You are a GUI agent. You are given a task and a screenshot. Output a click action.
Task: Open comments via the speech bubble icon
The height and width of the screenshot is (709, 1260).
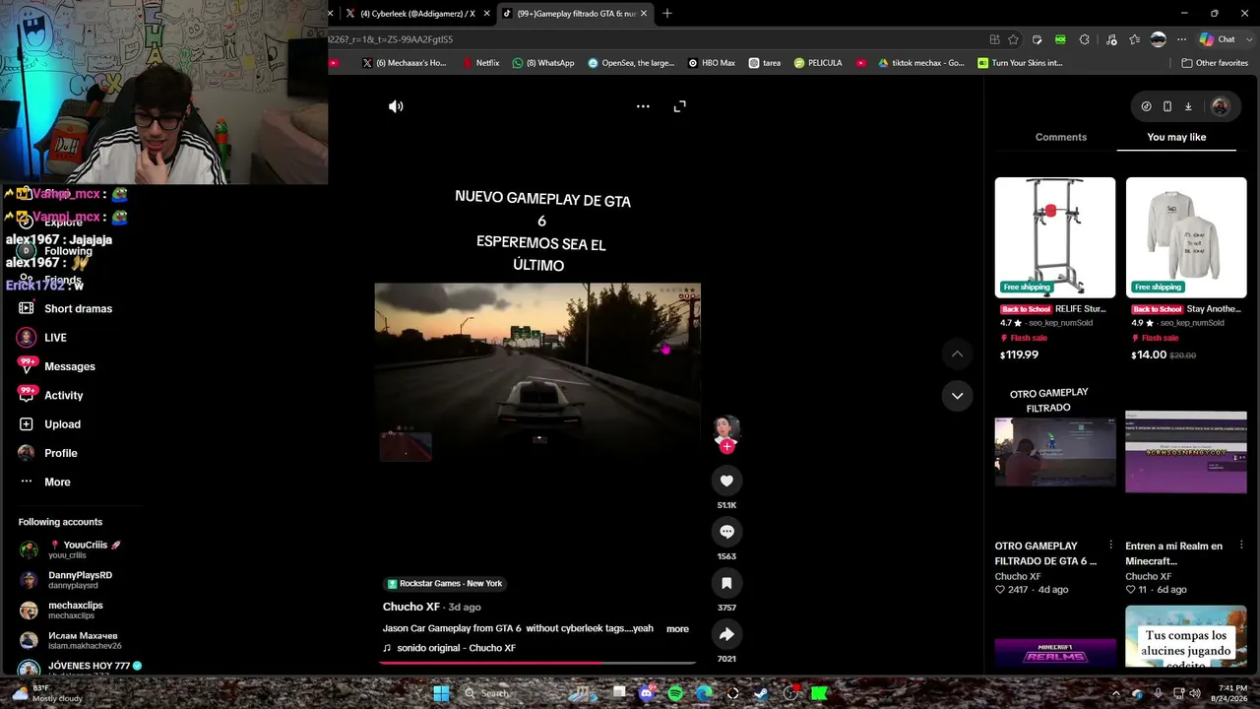tap(726, 532)
